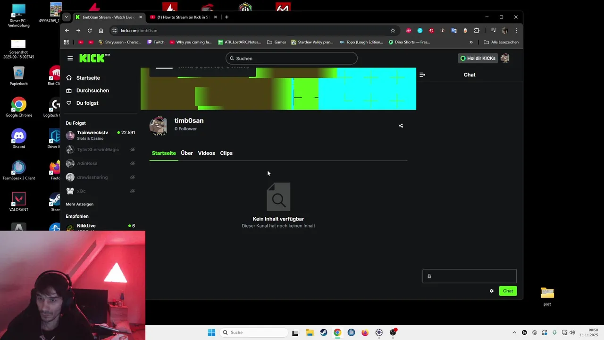Open the xQc channel

click(101, 191)
